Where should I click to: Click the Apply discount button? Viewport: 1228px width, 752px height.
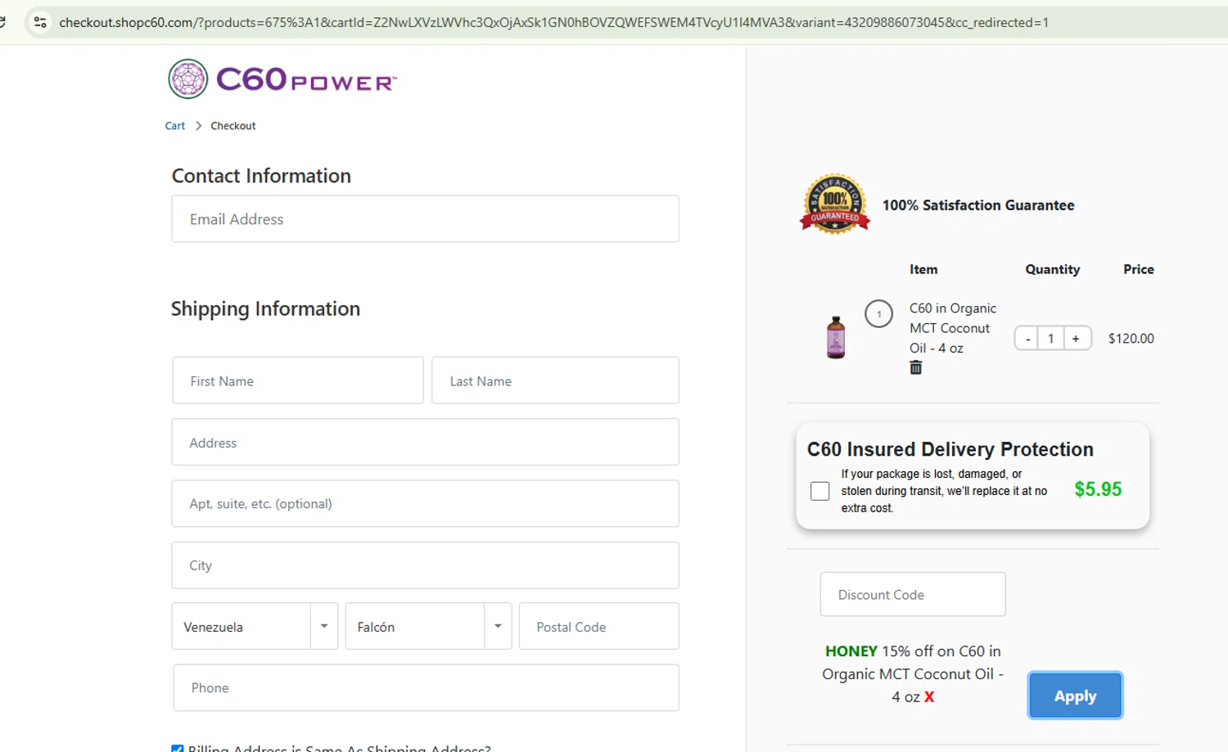tap(1075, 696)
